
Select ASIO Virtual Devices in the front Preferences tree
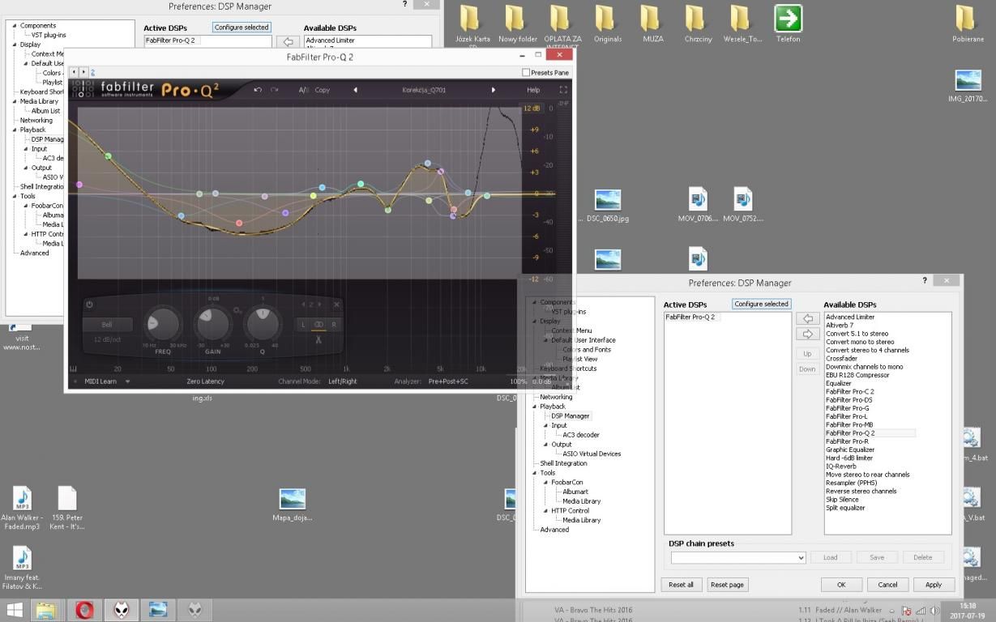pyautogui.click(x=592, y=454)
